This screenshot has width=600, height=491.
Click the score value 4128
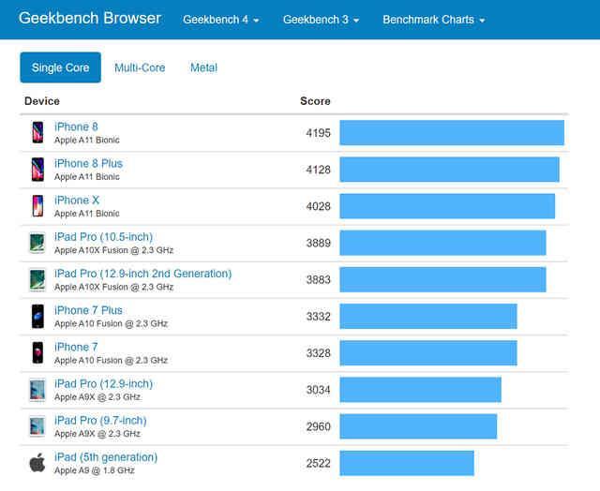click(318, 170)
